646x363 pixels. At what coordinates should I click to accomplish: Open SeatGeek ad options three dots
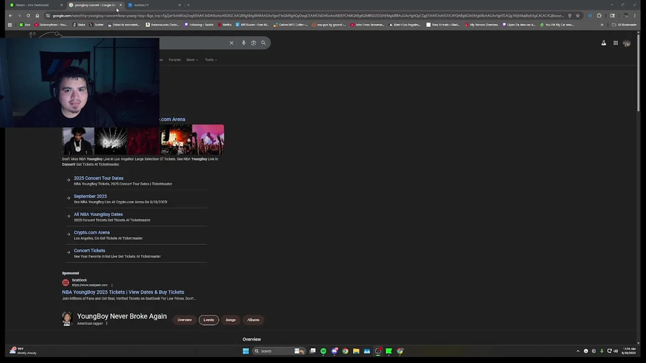click(112, 285)
